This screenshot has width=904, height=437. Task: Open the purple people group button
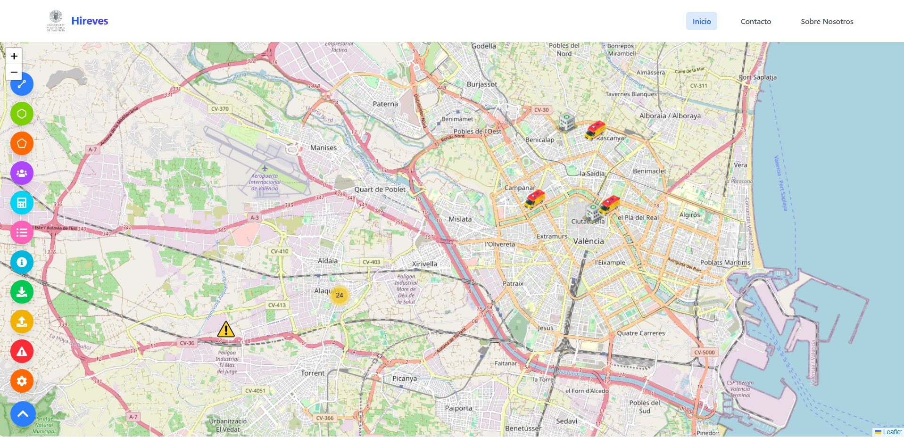22,173
